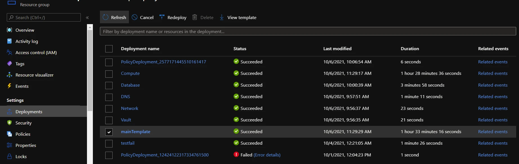The image size is (519, 164).
Task: Click the deployment name filter box
Action: [308, 31]
